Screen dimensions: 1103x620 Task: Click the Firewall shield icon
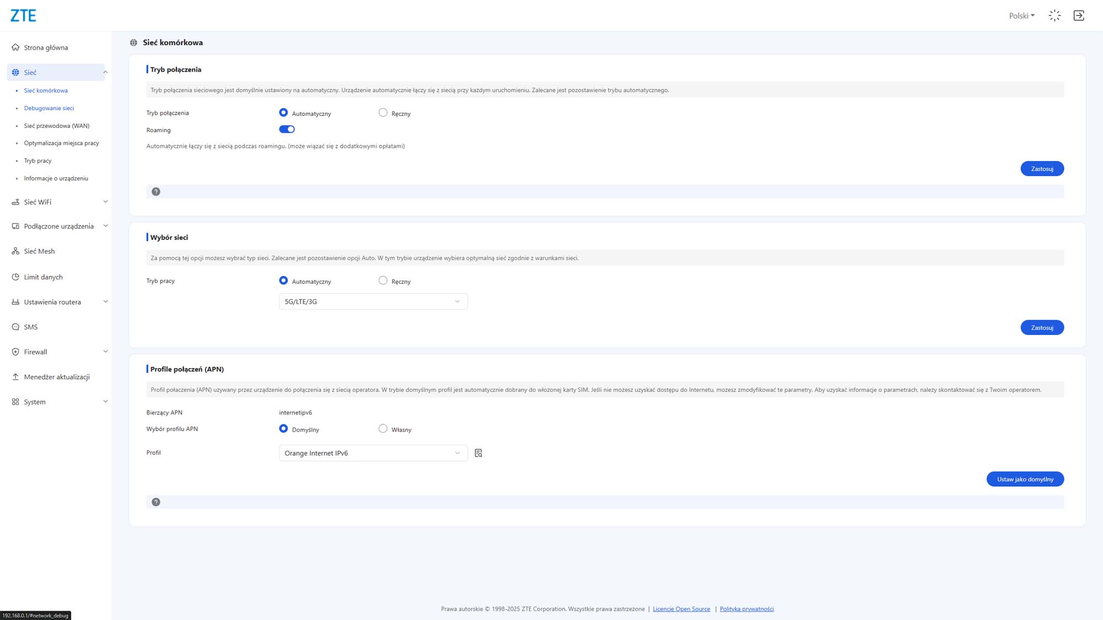(15, 352)
